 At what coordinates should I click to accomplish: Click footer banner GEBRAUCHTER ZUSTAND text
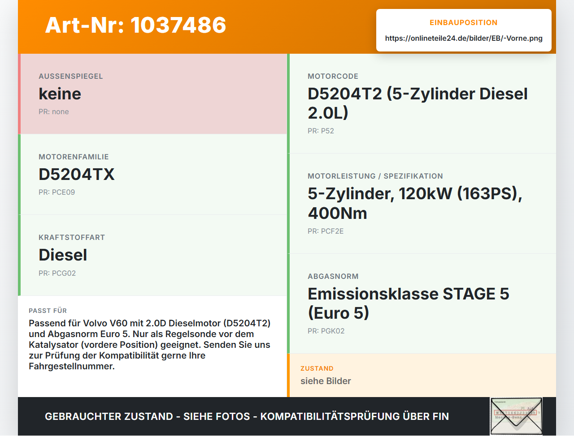coord(247,417)
